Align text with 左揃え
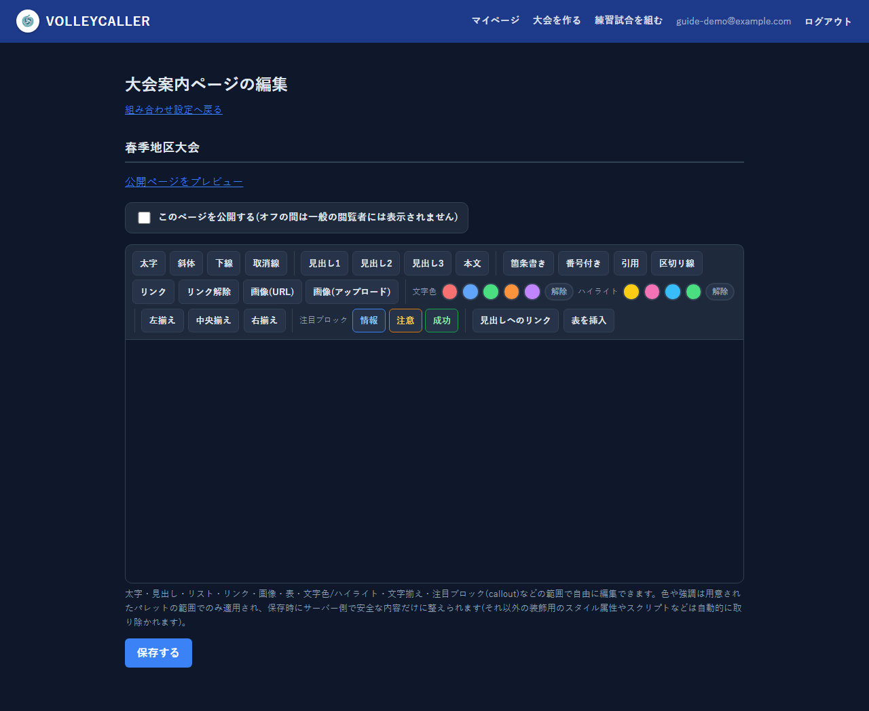Viewport: 869px width, 711px height. 162,320
